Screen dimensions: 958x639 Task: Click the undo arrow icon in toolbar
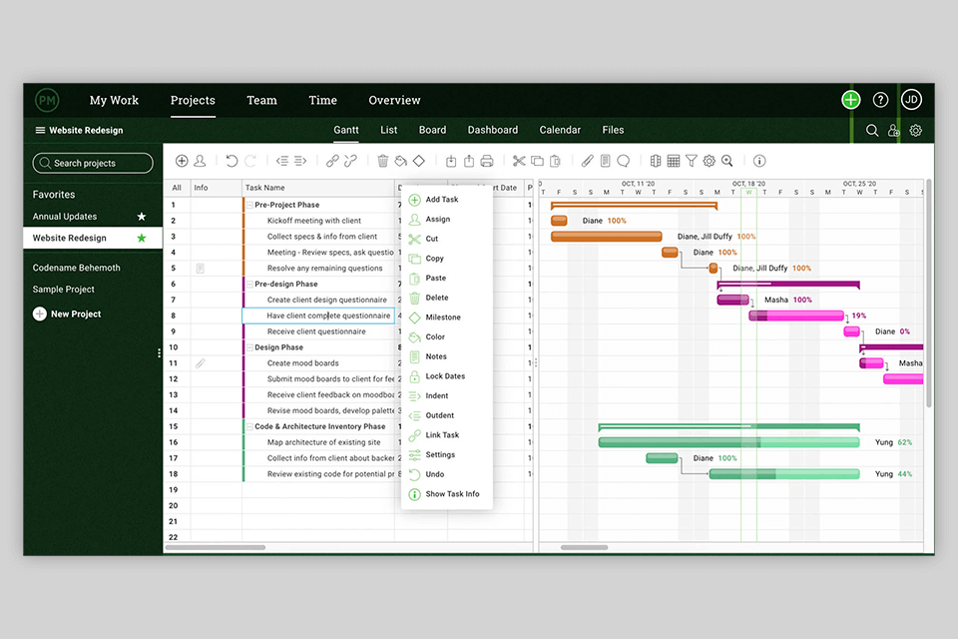[x=232, y=161]
